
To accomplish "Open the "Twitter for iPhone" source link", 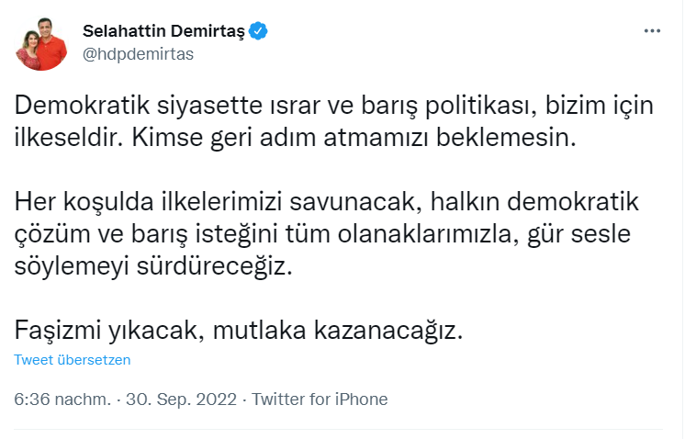I will (320, 400).
